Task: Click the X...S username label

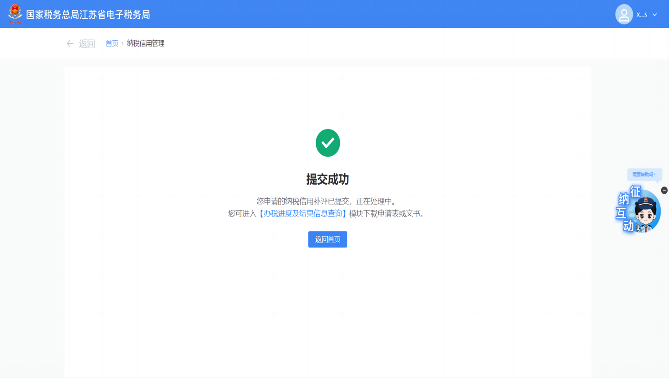Action: [642, 15]
